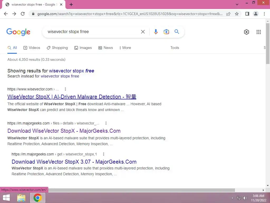The height and width of the screenshot is (203, 270).
Task: Submit search with magnifier icon
Action: (177, 32)
